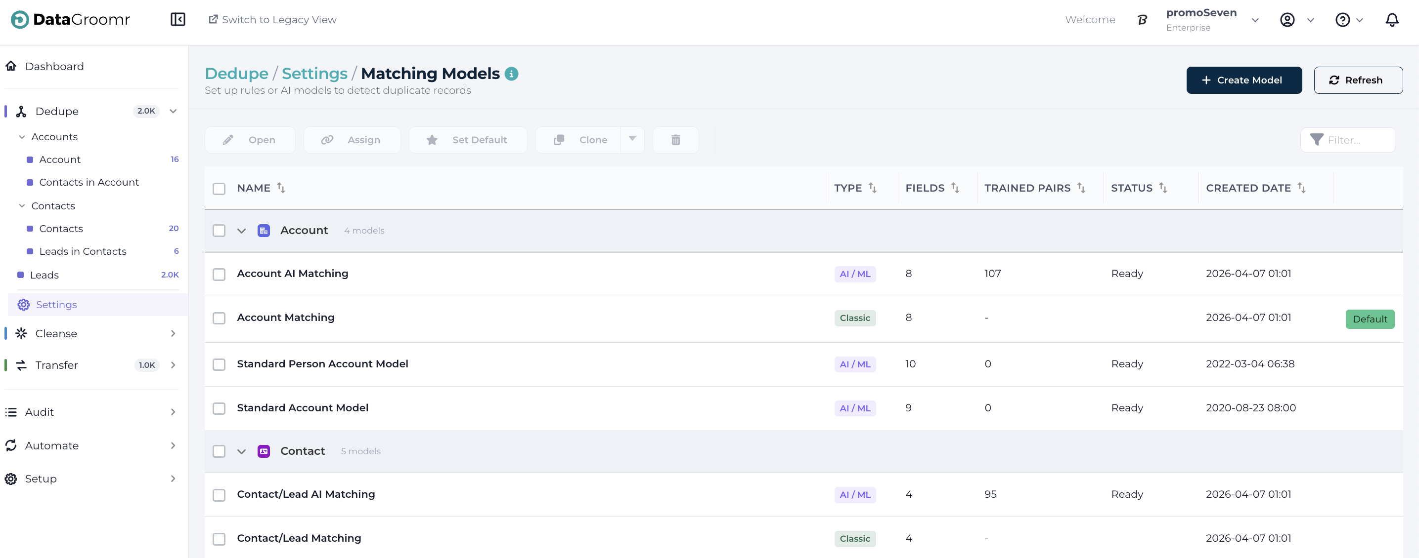Screen dimensions: 1419x558
Task: Click the Create Model button
Action: coord(1244,80)
